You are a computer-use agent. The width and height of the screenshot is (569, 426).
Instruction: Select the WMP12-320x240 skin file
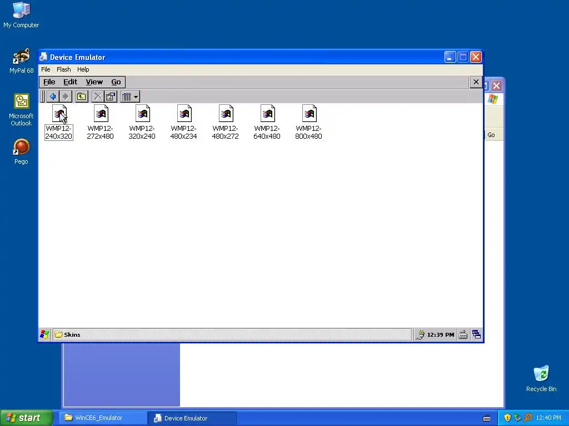click(142, 123)
